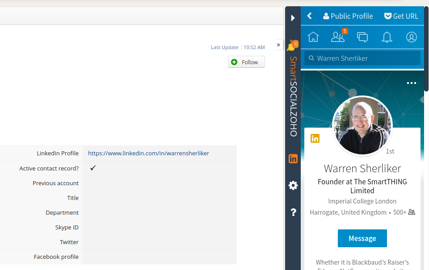
Task: Click the Warren Sherliker search field
Action: 362,58
